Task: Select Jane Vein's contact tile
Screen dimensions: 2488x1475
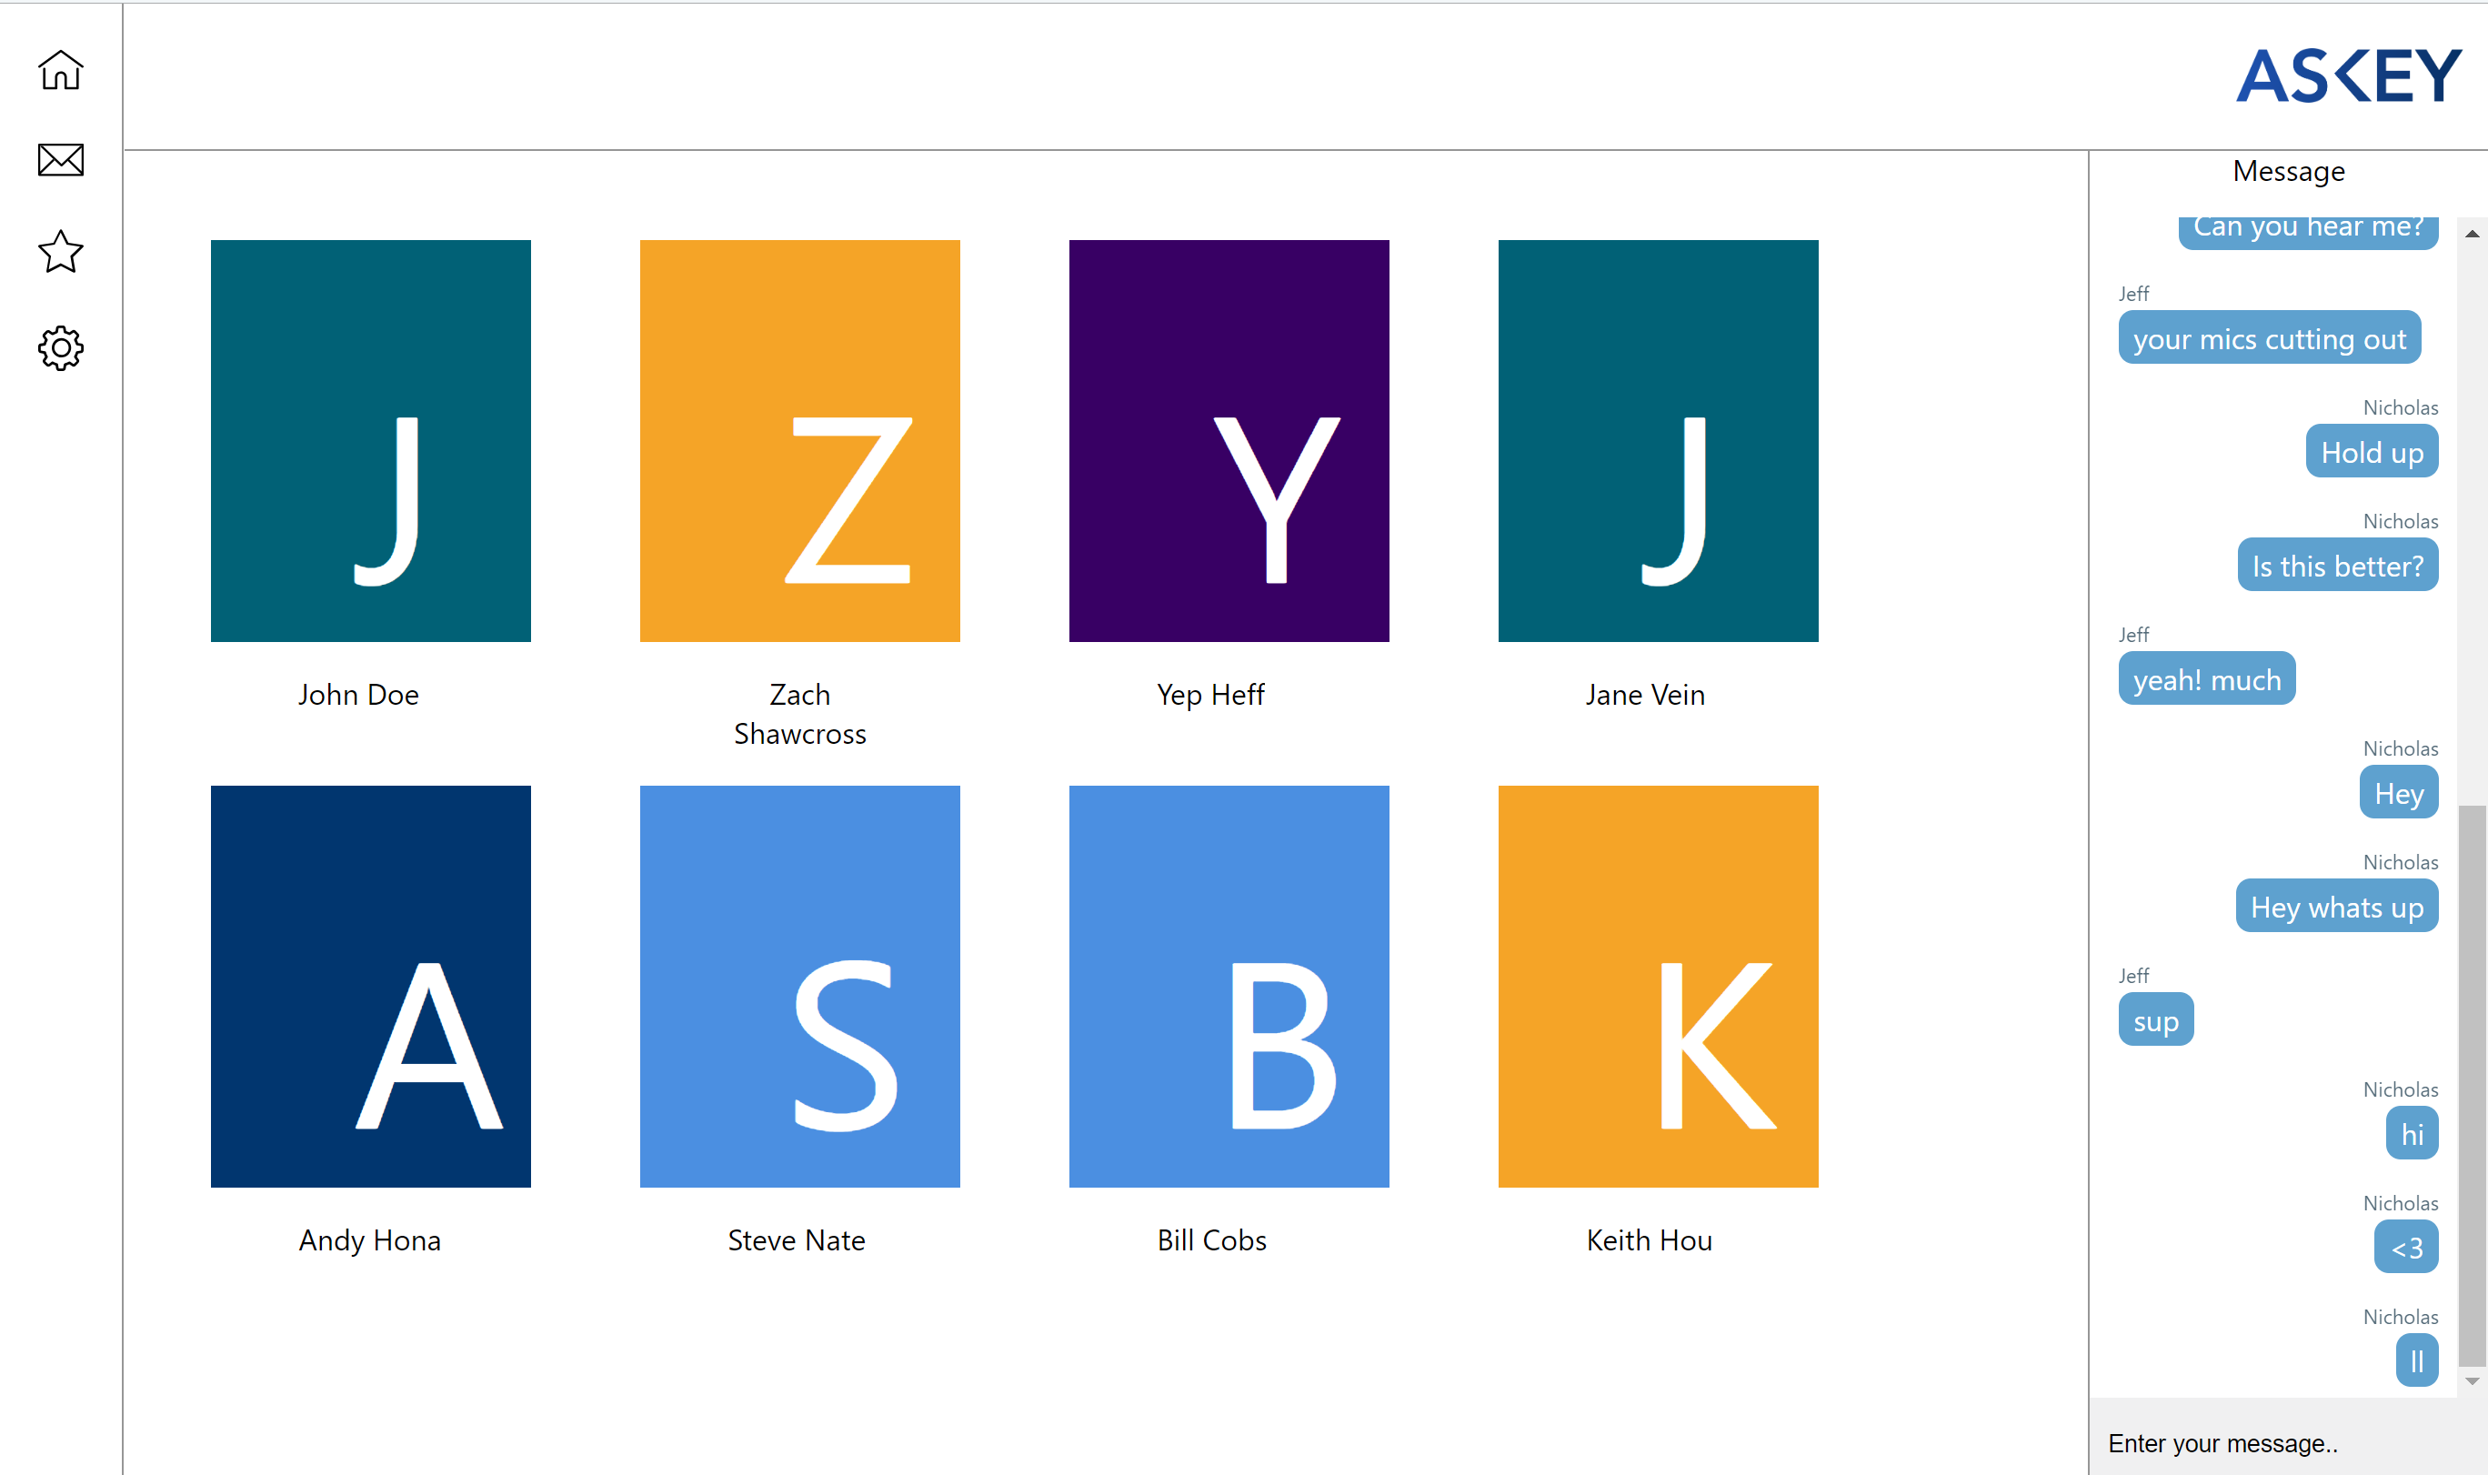Action: point(1659,440)
